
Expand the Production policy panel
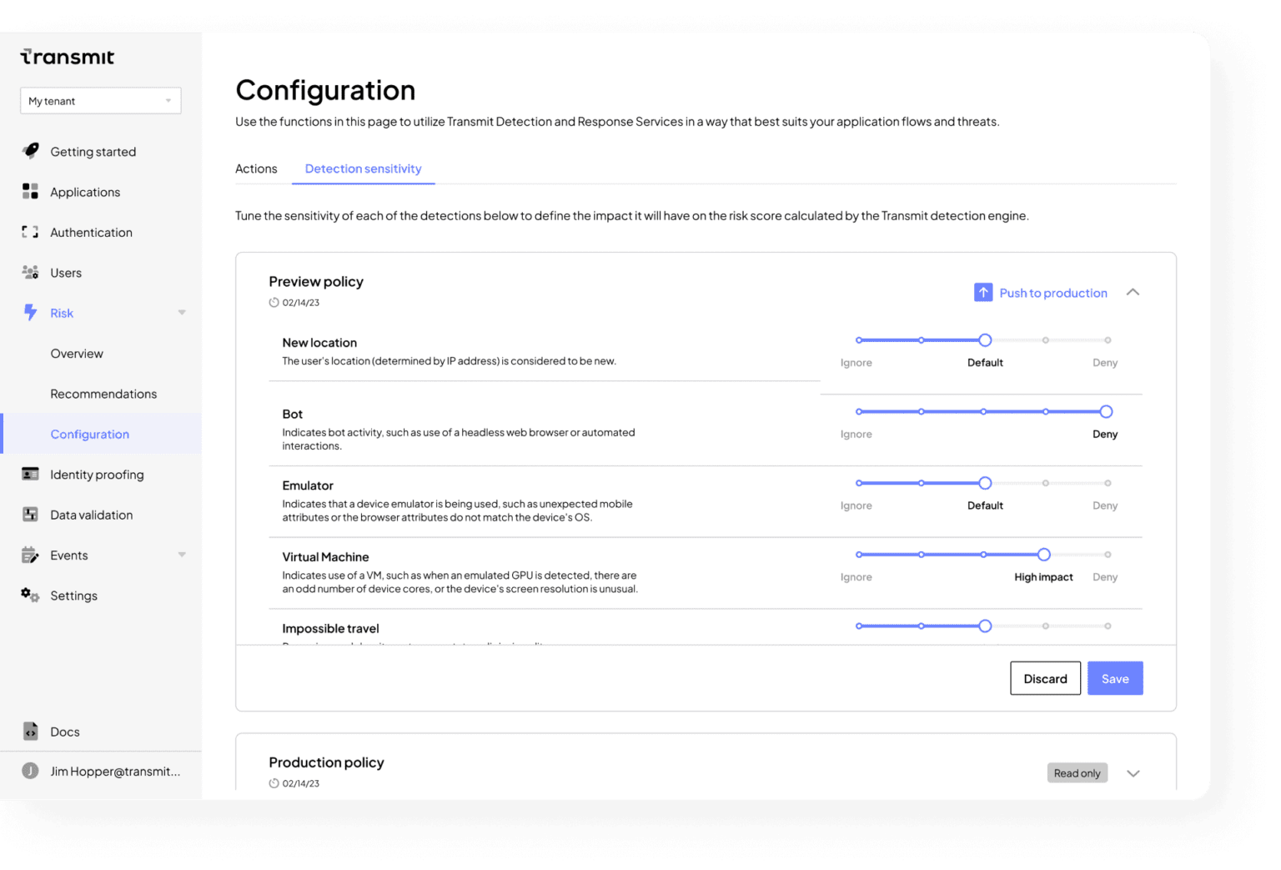1133,773
